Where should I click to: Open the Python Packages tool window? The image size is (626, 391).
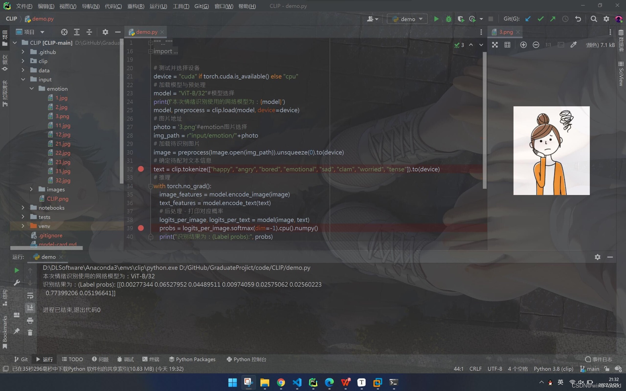(x=192, y=359)
